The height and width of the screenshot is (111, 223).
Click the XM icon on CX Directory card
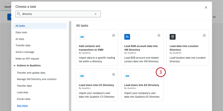[x=82, y=76]
